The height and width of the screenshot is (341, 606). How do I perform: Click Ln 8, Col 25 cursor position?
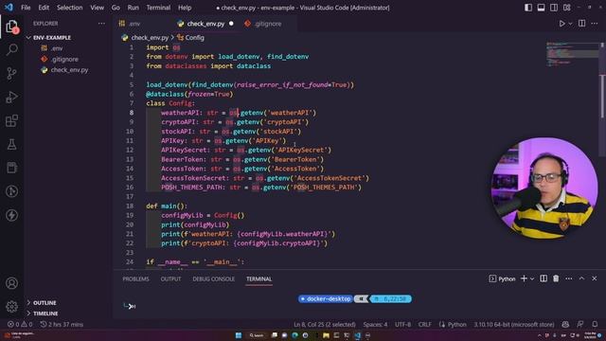324,324
